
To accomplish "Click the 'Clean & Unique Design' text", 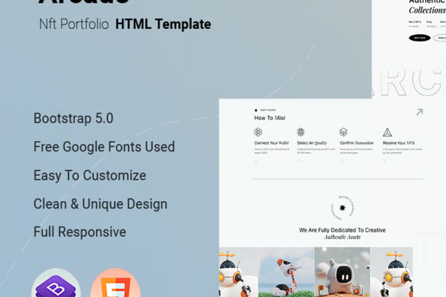I will (100, 203).
